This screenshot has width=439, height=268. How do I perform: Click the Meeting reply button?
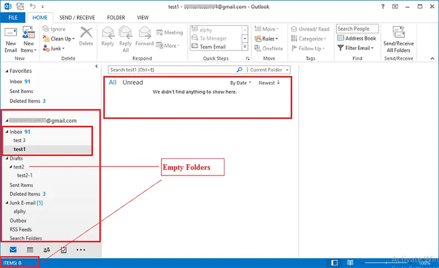pos(170,32)
